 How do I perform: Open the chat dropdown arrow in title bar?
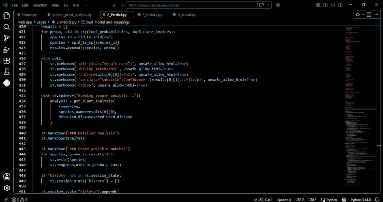(x=268, y=5)
